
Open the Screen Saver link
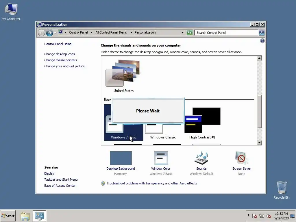[241, 169]
